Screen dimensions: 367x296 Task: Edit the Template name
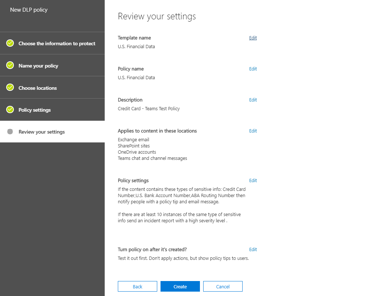coord(253,38)
